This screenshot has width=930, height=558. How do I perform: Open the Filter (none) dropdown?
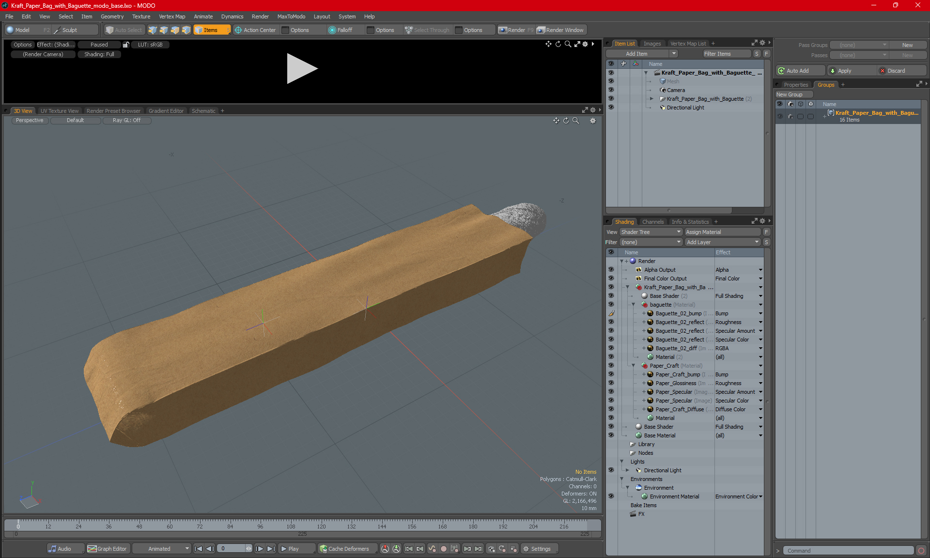(651, 242)
